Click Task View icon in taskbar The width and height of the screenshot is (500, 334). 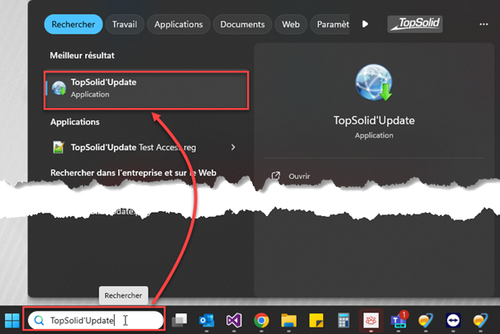click(179, 320)
